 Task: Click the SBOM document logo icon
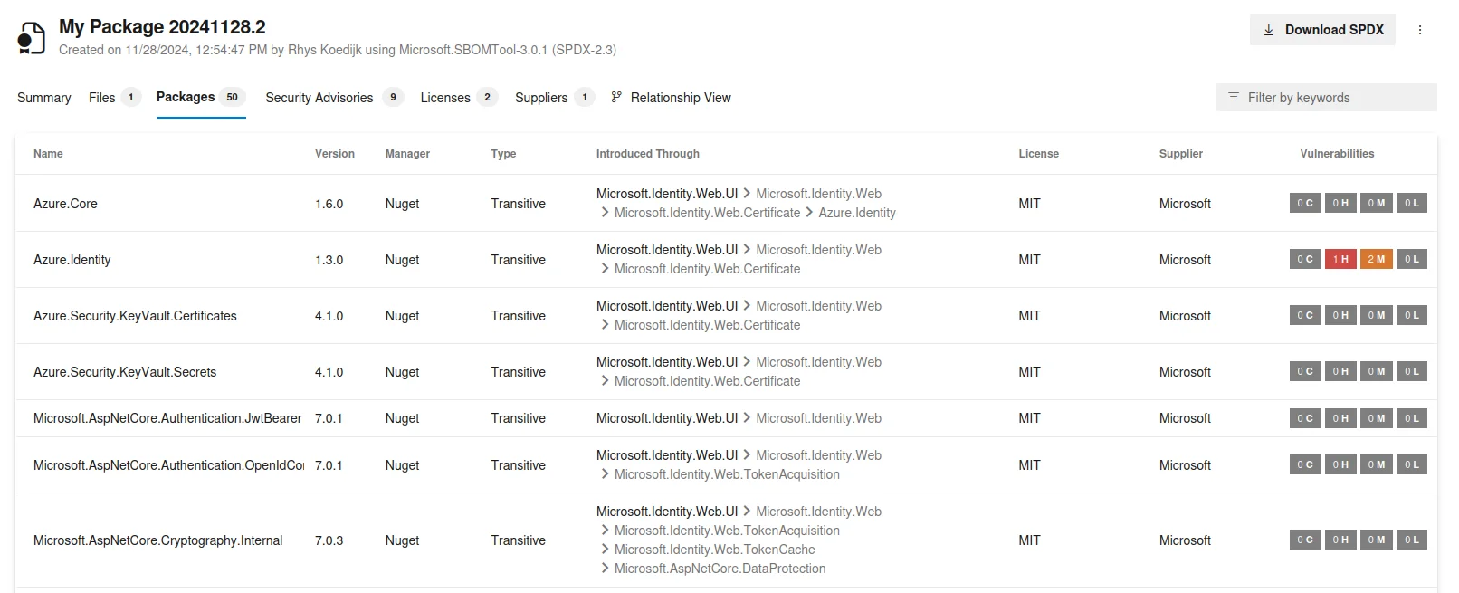point(30,36)
